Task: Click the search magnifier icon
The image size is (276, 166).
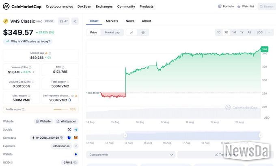Action: pyautogui.click(x=261, y=7)
